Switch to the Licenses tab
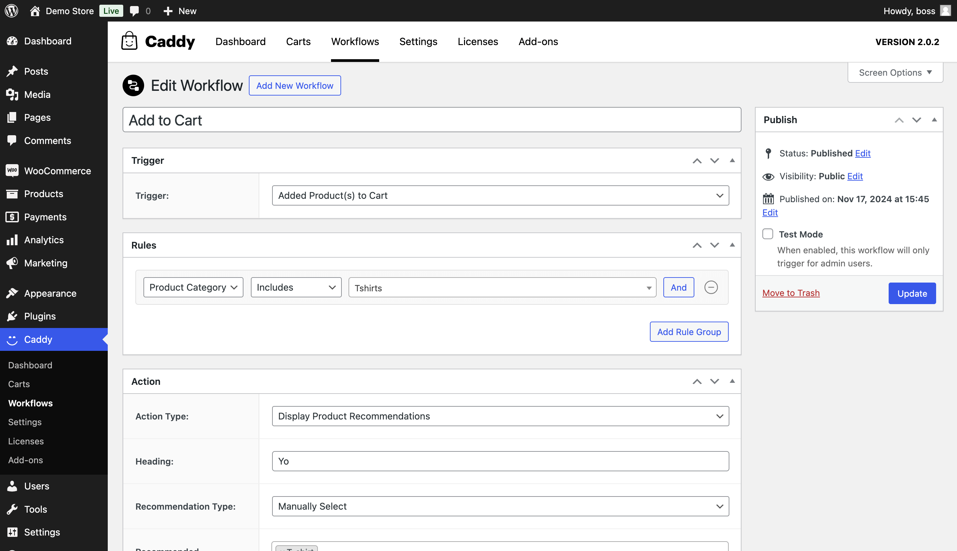The image size is (957, 551). [477, 42]
